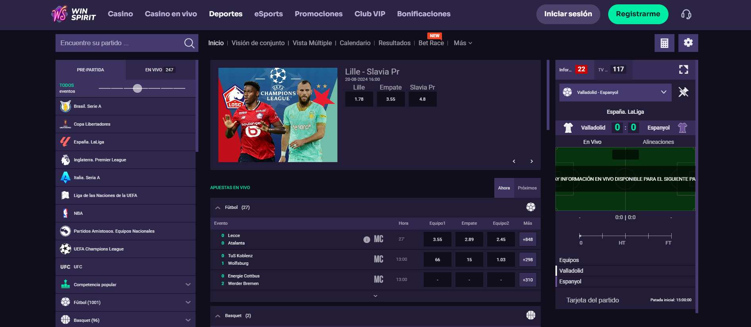Open the Club VIP menu
Screen dimensions: 751x327
click(370, 14)
